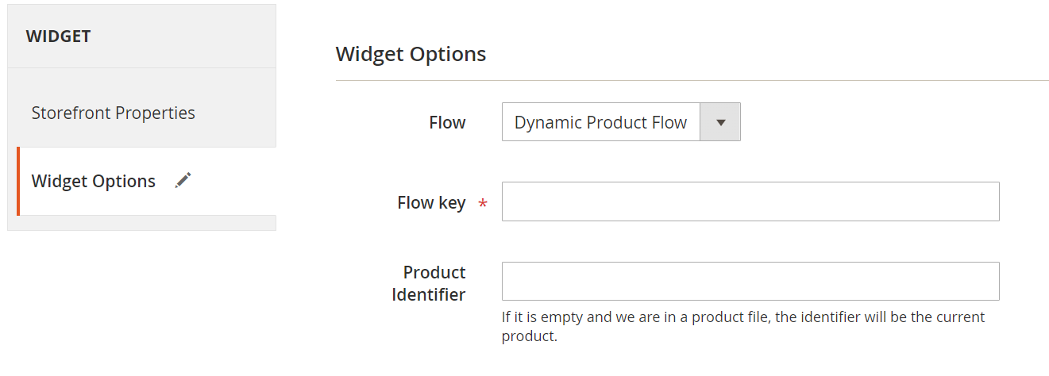Switch to the Storefront Properties tab
1049x376 pixels.
113,113
